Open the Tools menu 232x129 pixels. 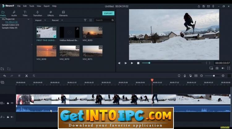(32, 6)
